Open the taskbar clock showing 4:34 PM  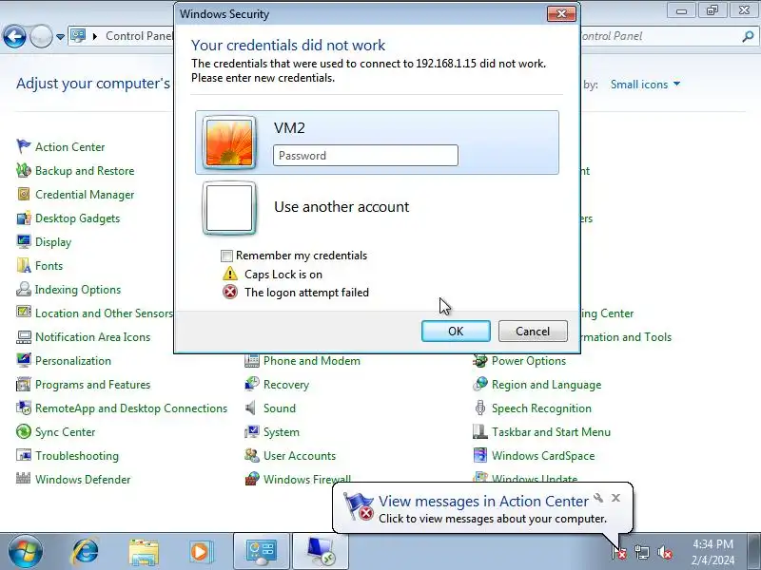pos(712,552)
